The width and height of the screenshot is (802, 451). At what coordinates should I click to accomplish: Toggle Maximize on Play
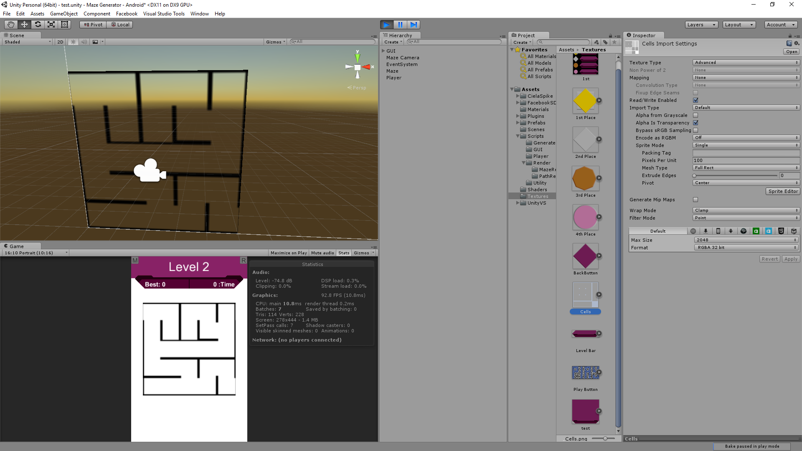tap(289, 253)
